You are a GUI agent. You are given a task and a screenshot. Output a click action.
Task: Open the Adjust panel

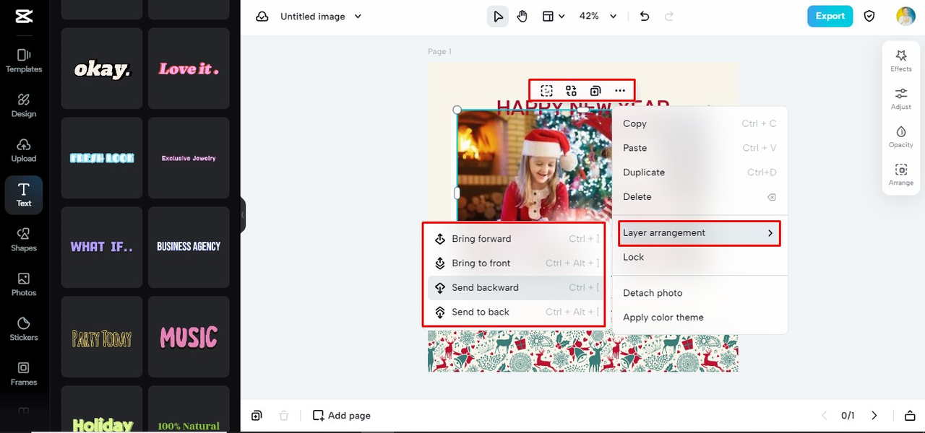(901, 99)
